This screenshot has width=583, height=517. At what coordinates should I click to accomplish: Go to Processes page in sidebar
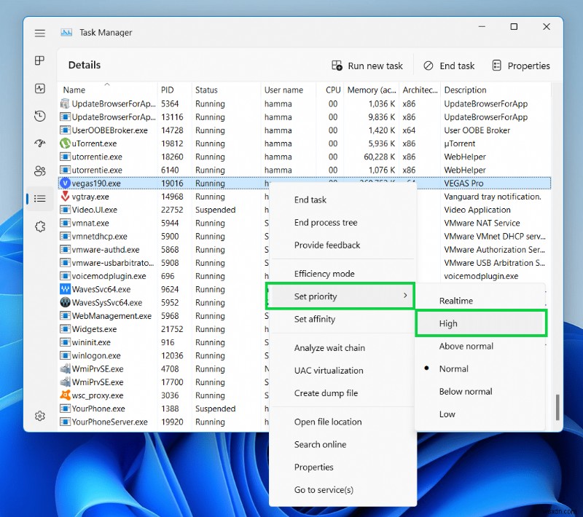40,60
